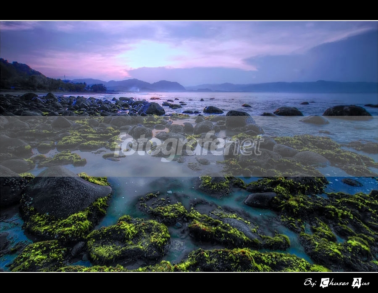Click the distant mountain range on right horizon
Screen dimensions: 378x293
(294, 86)
